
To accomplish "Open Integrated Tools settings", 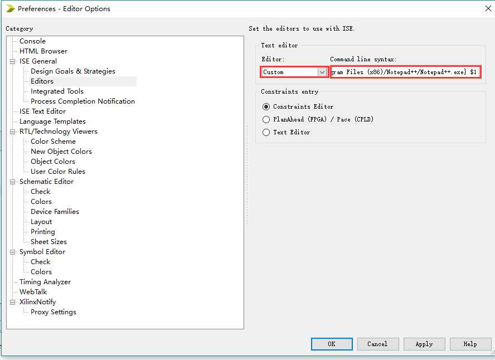I will (57, 91).
